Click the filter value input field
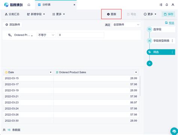 pos(81,35)
